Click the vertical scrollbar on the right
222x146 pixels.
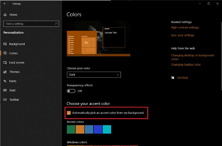221,56
